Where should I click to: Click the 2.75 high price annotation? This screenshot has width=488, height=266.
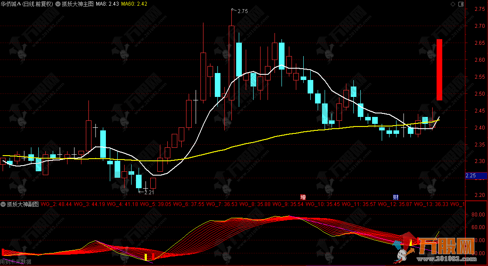[x=242, y=12]
